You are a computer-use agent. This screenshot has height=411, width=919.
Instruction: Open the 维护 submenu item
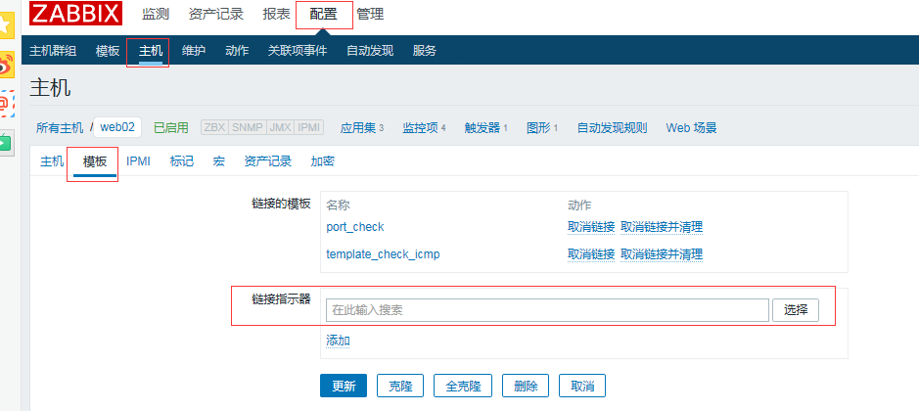pyautogui.click(x=194, y=51)
